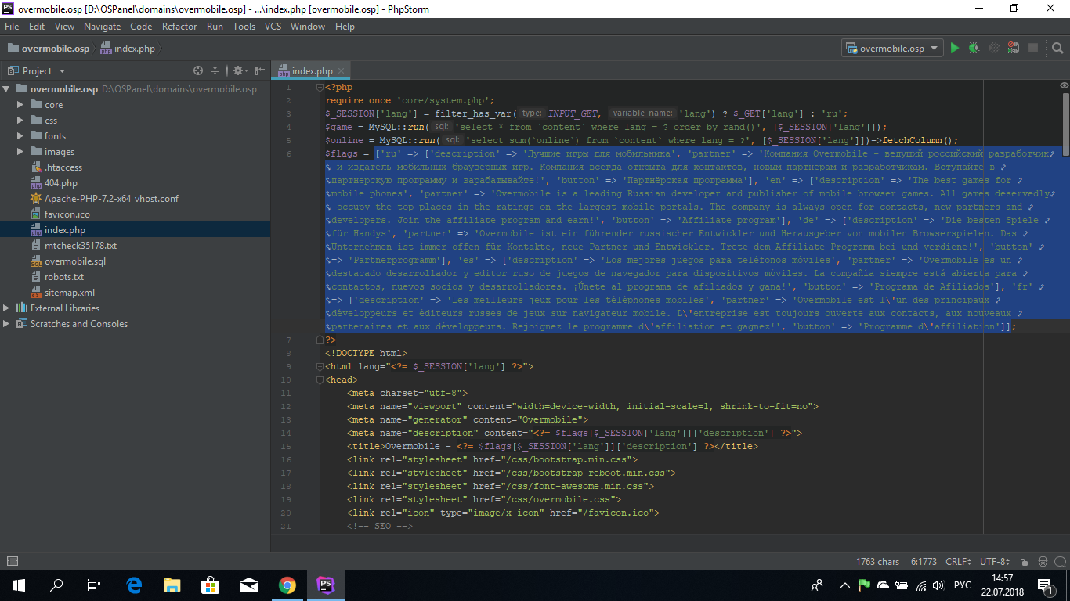Screen dimensions: 1070x601
Task: Open the overmobile.osp run configuration dropdown
Action: pyautogui.click(x=891, y=49)
